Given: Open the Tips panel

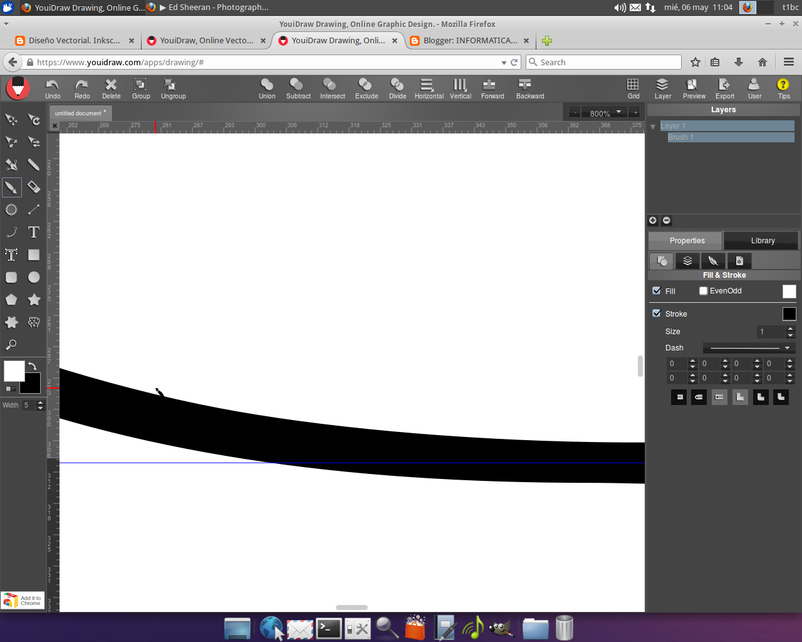Looking at the screenshot, I should click(x=783, y=88).
